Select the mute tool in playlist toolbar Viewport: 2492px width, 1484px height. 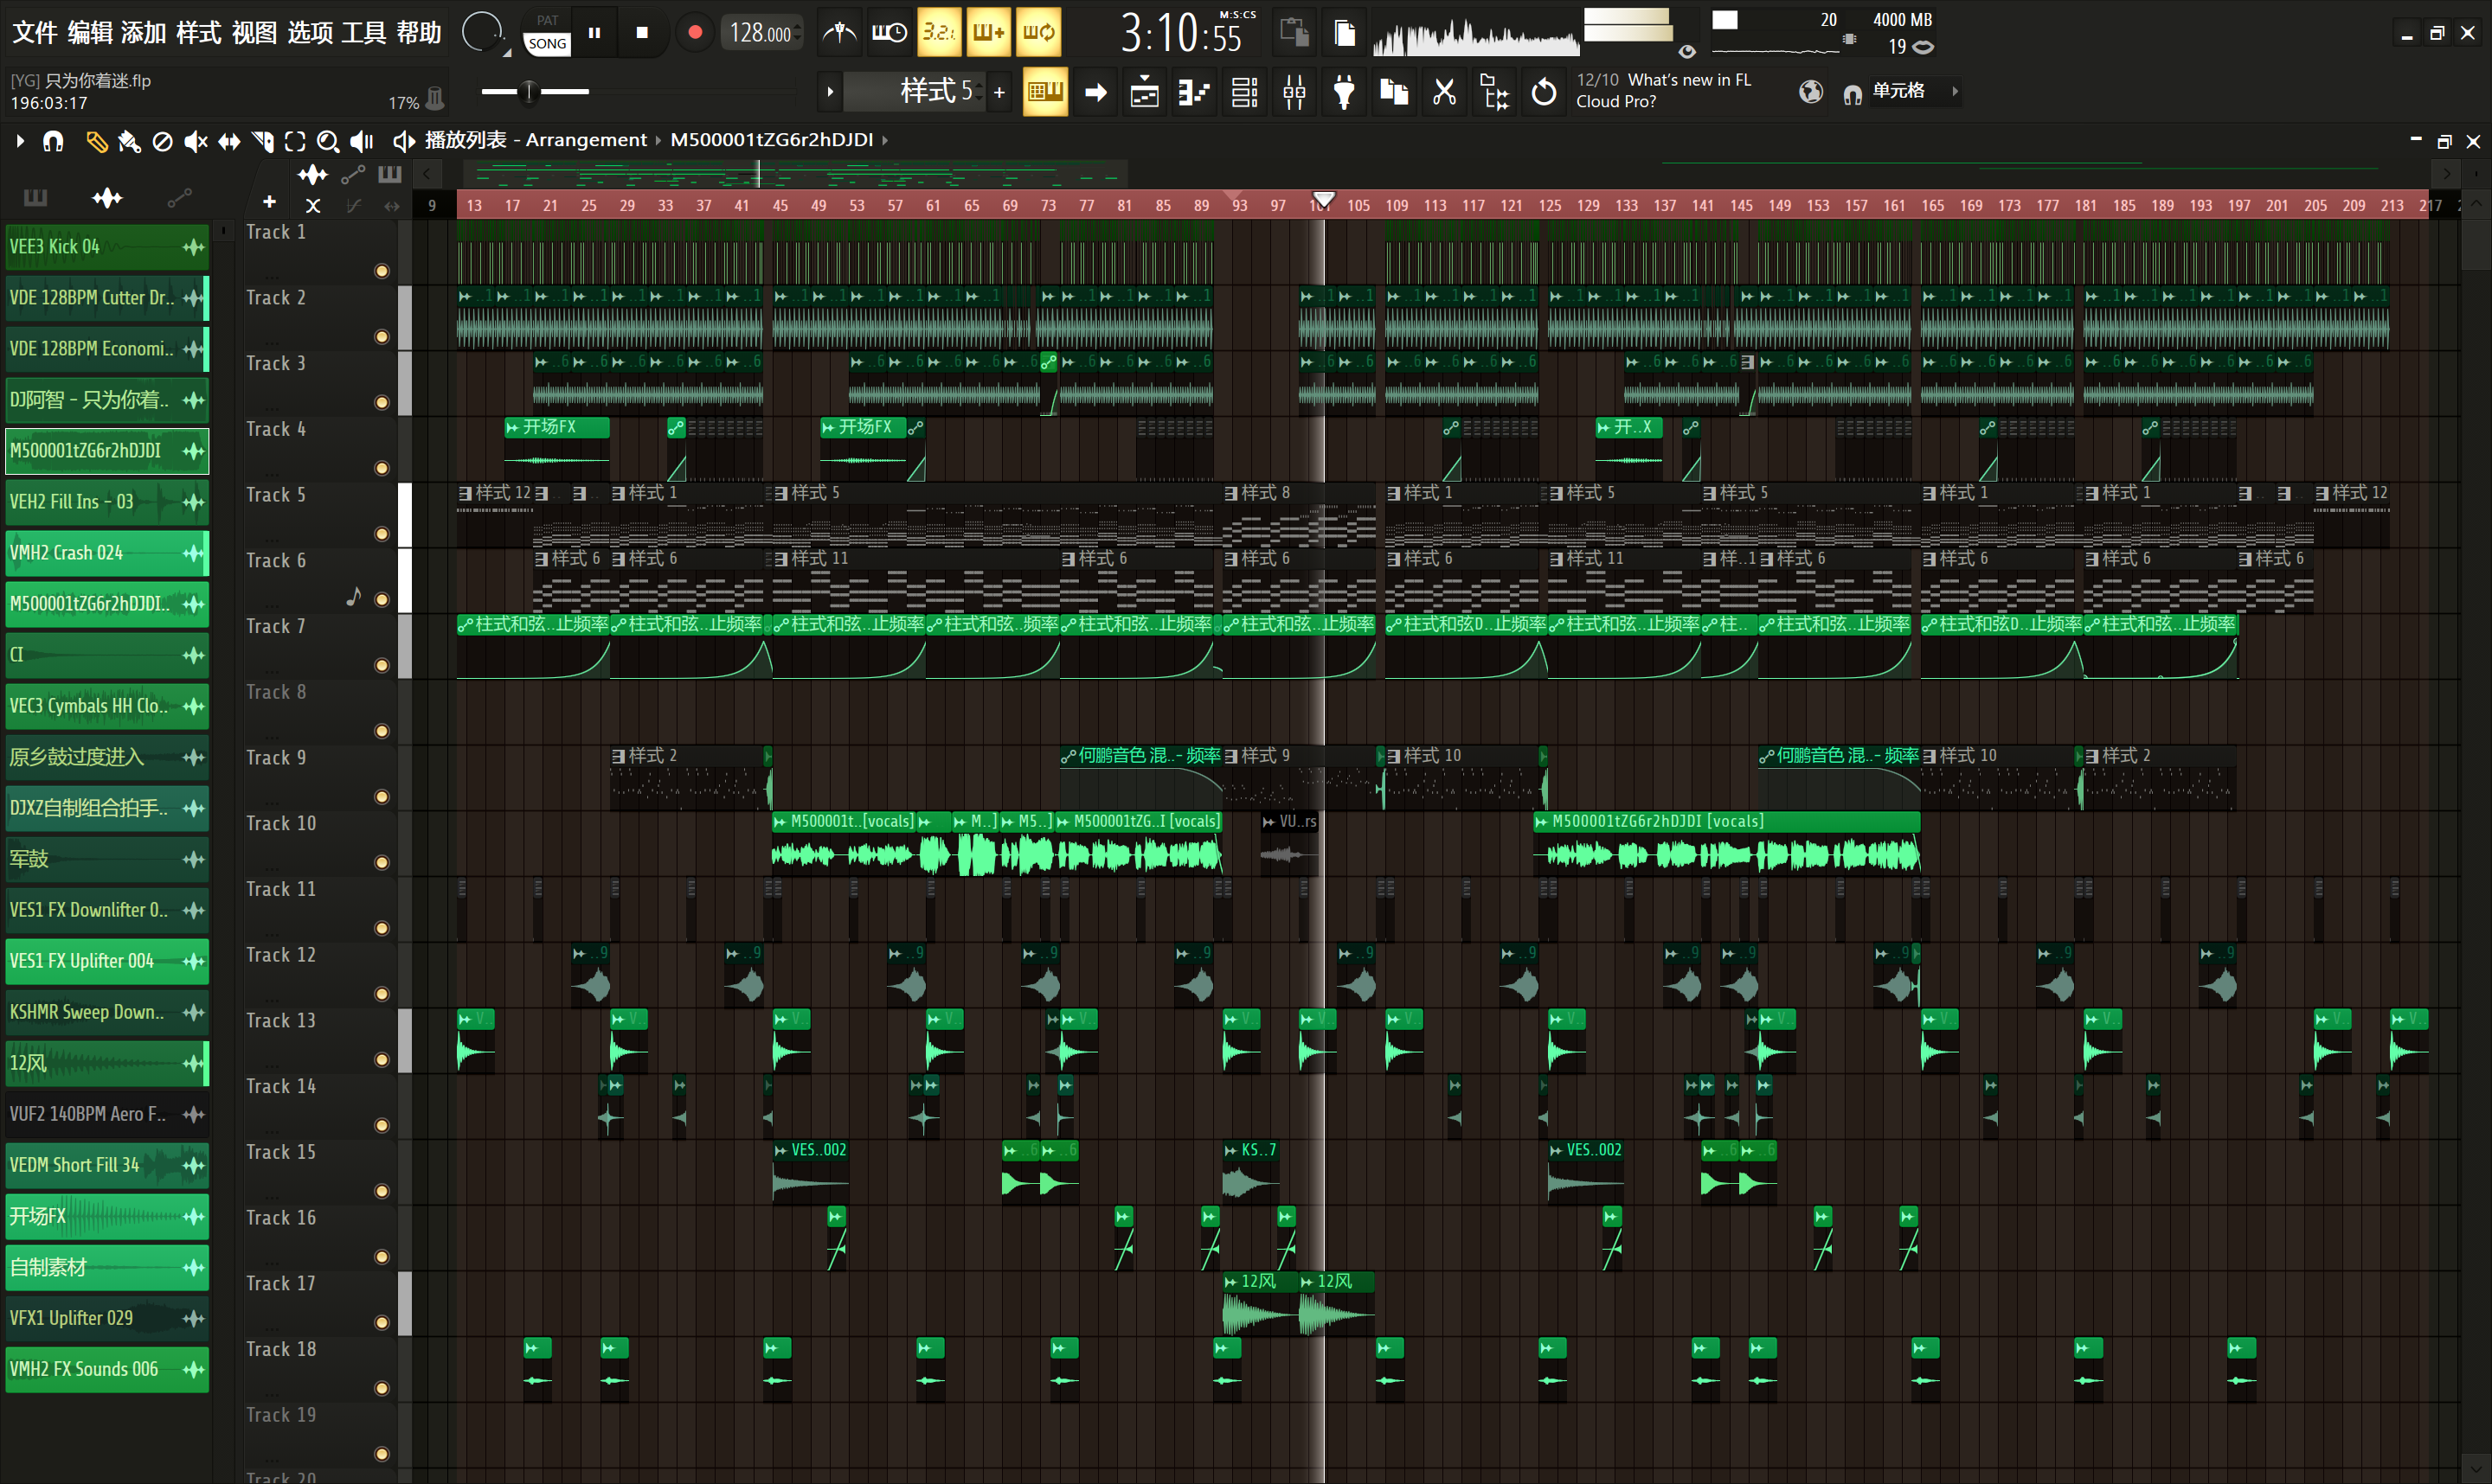click(195, 141)
